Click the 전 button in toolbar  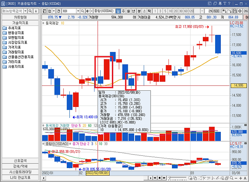point(59,11)
